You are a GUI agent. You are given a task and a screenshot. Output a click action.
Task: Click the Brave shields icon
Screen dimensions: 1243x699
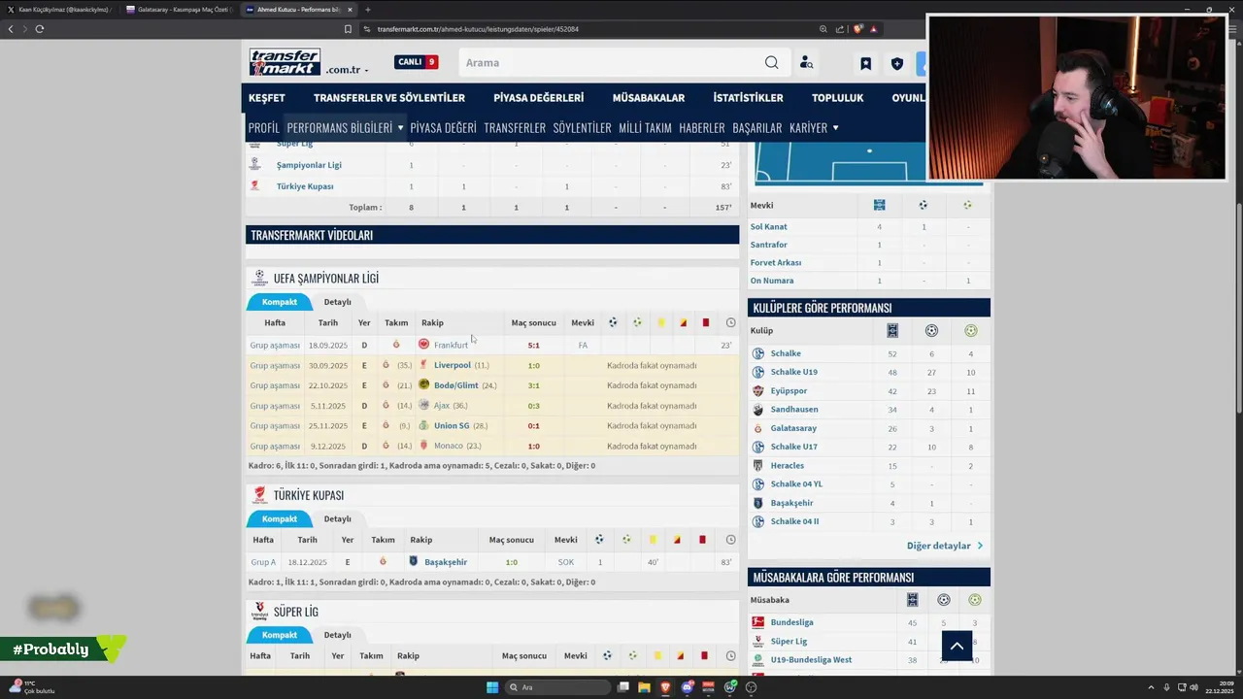(857, 29)
